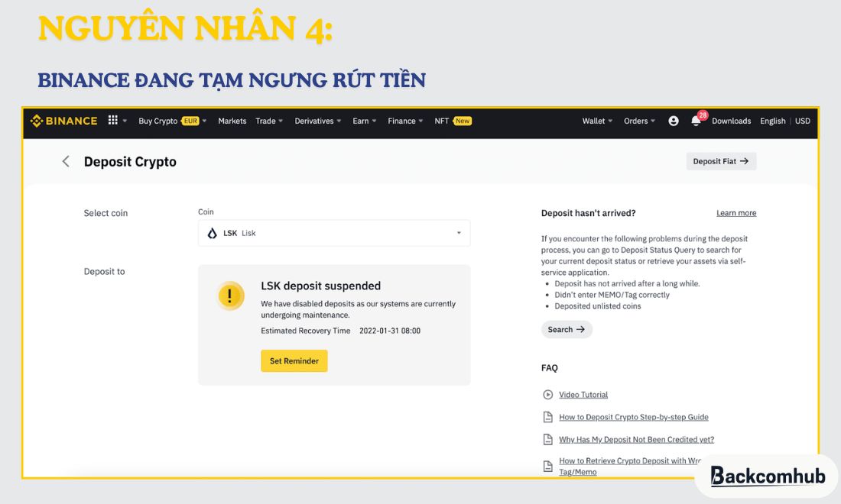This screenshot has width=841, height=504.
Task: Open the Markets page
Action: 232,121
